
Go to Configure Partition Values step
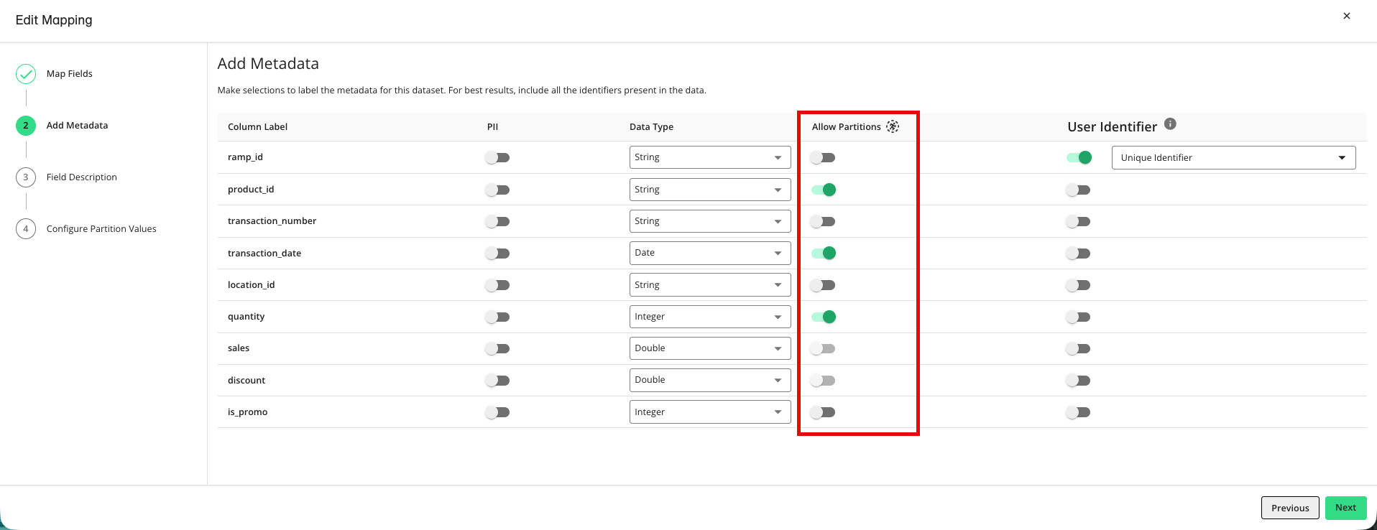(101, 229)
